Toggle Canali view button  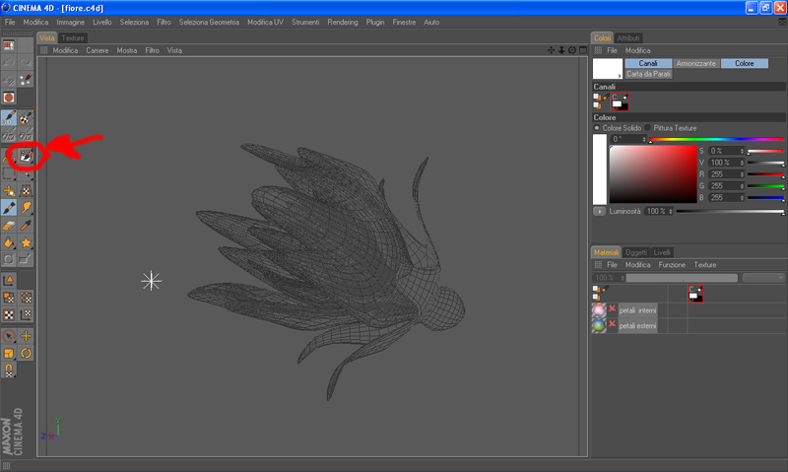point(648,63)
